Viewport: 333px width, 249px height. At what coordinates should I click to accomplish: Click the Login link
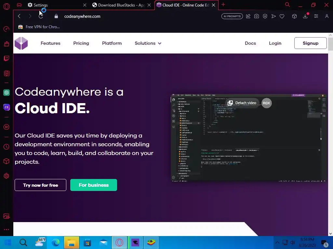tap(275, 43)
